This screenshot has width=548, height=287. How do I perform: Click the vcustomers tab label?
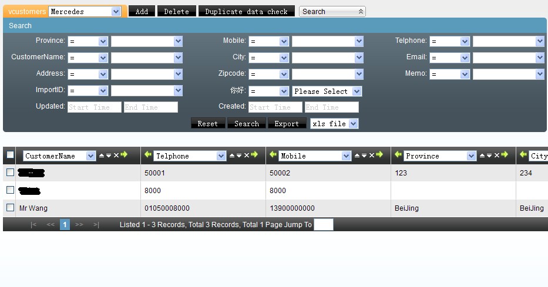(x=27, y=12)
